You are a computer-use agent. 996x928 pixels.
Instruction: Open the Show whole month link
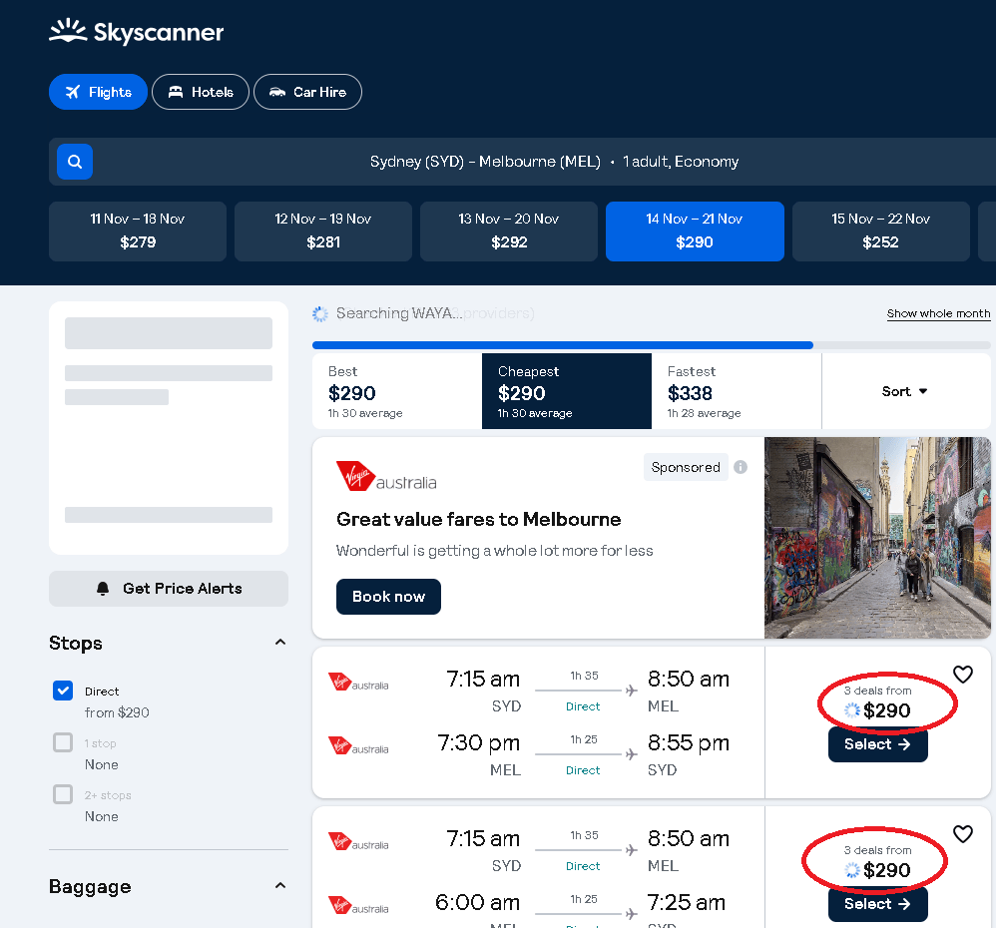point(938,313)
